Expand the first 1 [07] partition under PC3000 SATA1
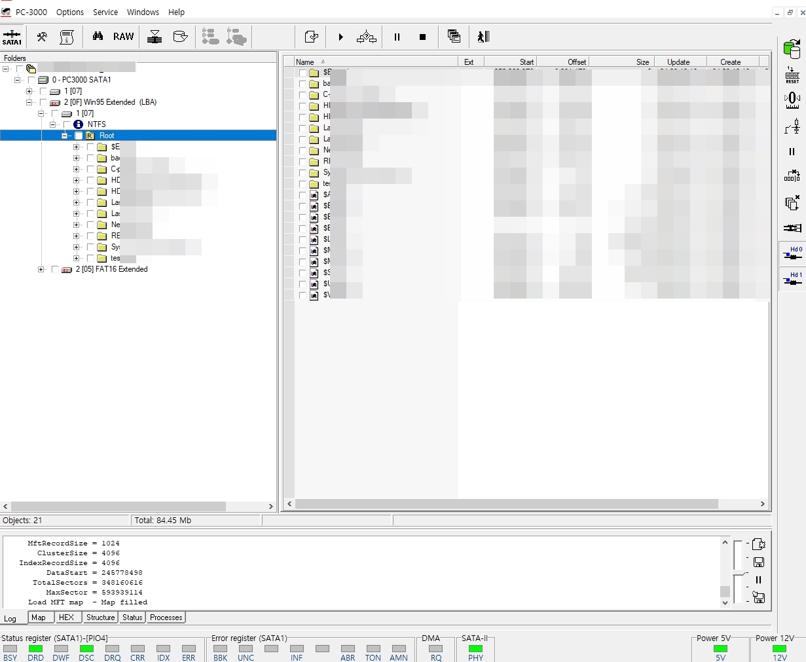This screenshot has width=806, height=662. 29,91
